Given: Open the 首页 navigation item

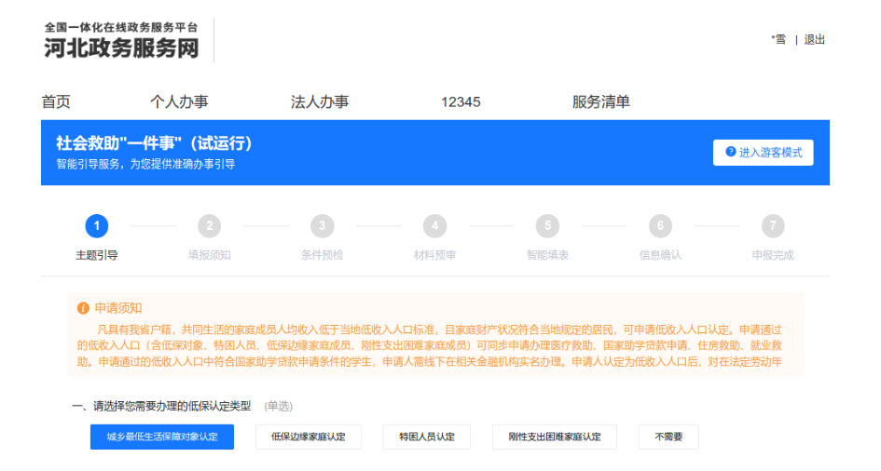Looking at the screenshot, I should pyautogui.click(x=56, y=101).
